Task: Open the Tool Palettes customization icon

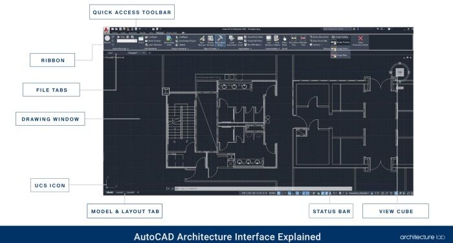Action: 276,41
